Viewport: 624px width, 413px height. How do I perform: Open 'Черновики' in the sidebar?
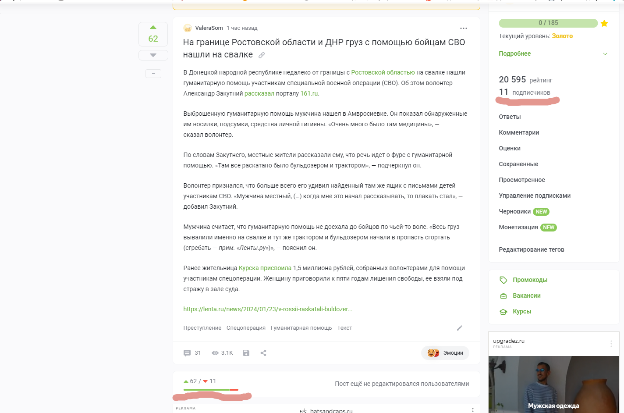pos(514,211)
